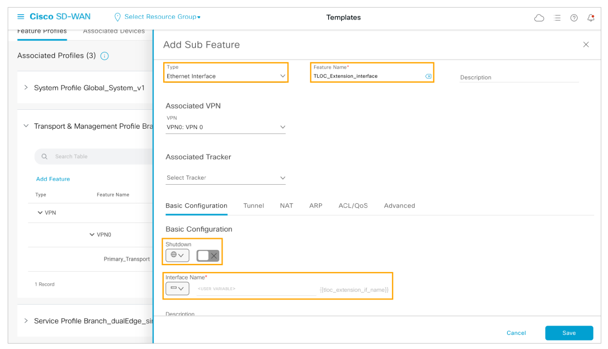
Task: Open the Shutdown global scope selector
Action: point(177,255)
